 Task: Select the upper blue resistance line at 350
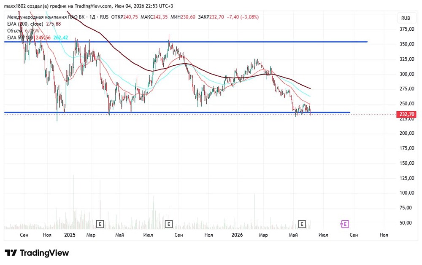pos(186,42)
